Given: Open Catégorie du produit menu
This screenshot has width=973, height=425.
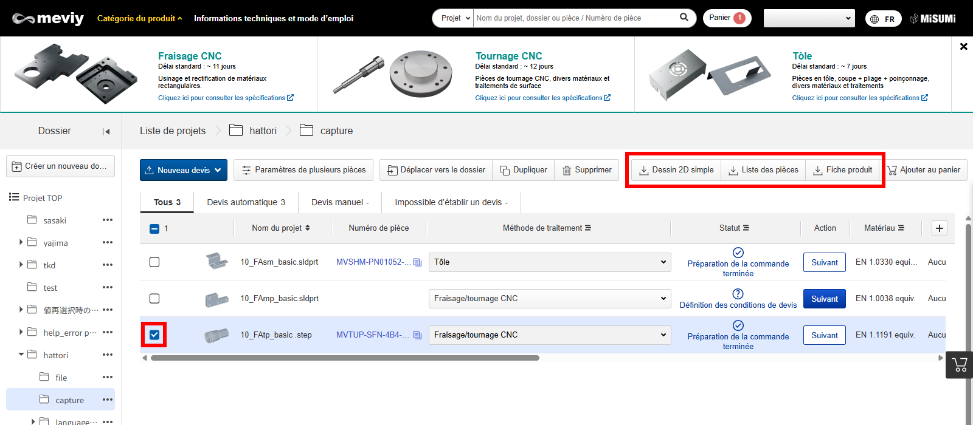Looking at the screenshot, I should [139, 18].
